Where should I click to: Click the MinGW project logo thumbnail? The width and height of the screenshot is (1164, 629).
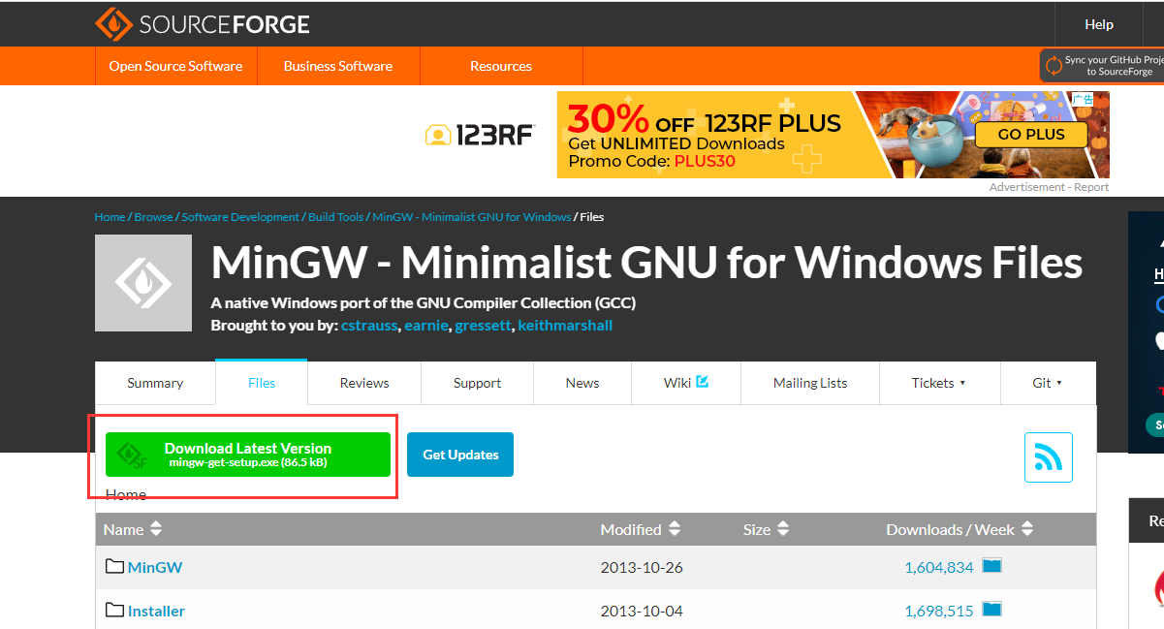point(143,283)
